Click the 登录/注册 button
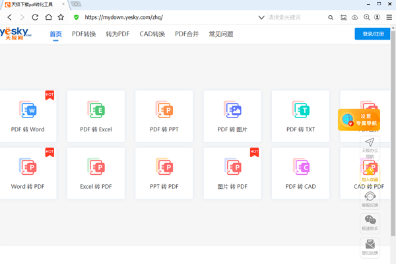Screen dimensions: 396x264 click(x=372, y=34)
